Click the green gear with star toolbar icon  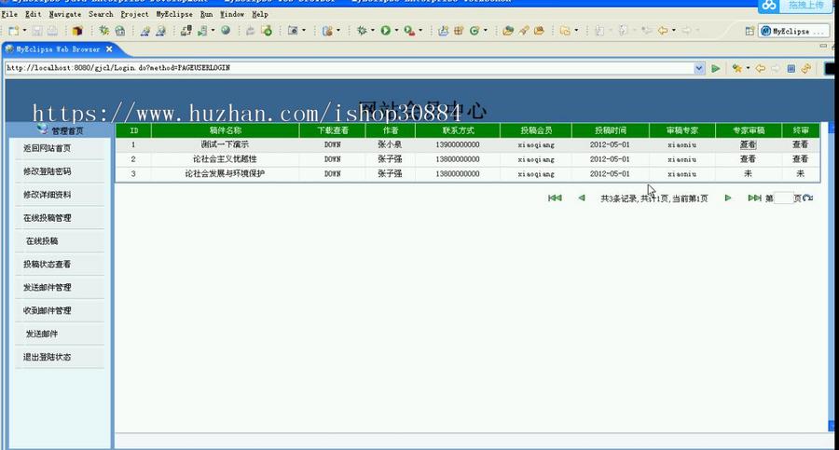click(x=103, y=31)
